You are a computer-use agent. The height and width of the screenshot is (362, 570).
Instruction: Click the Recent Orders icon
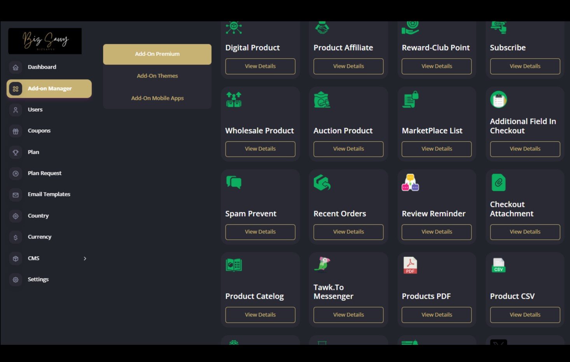322,183
